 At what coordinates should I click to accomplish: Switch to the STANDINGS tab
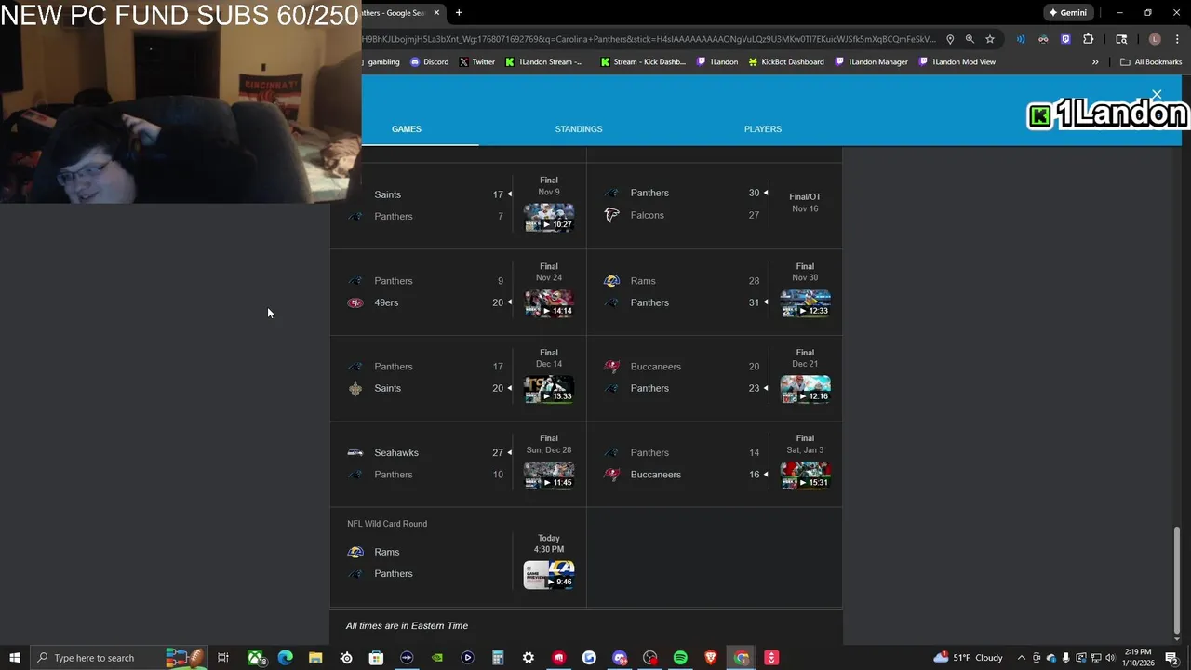(x=579, y=129)
